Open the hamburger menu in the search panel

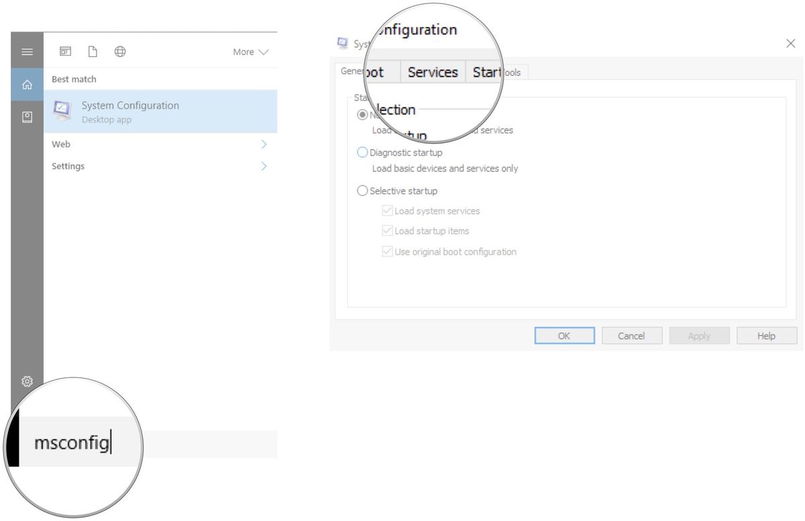(27, 51)
